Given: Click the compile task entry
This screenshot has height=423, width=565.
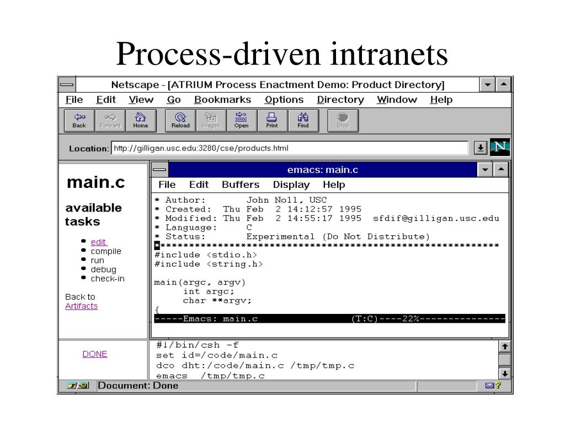Looking at the screenshot, I should (106, 251).
